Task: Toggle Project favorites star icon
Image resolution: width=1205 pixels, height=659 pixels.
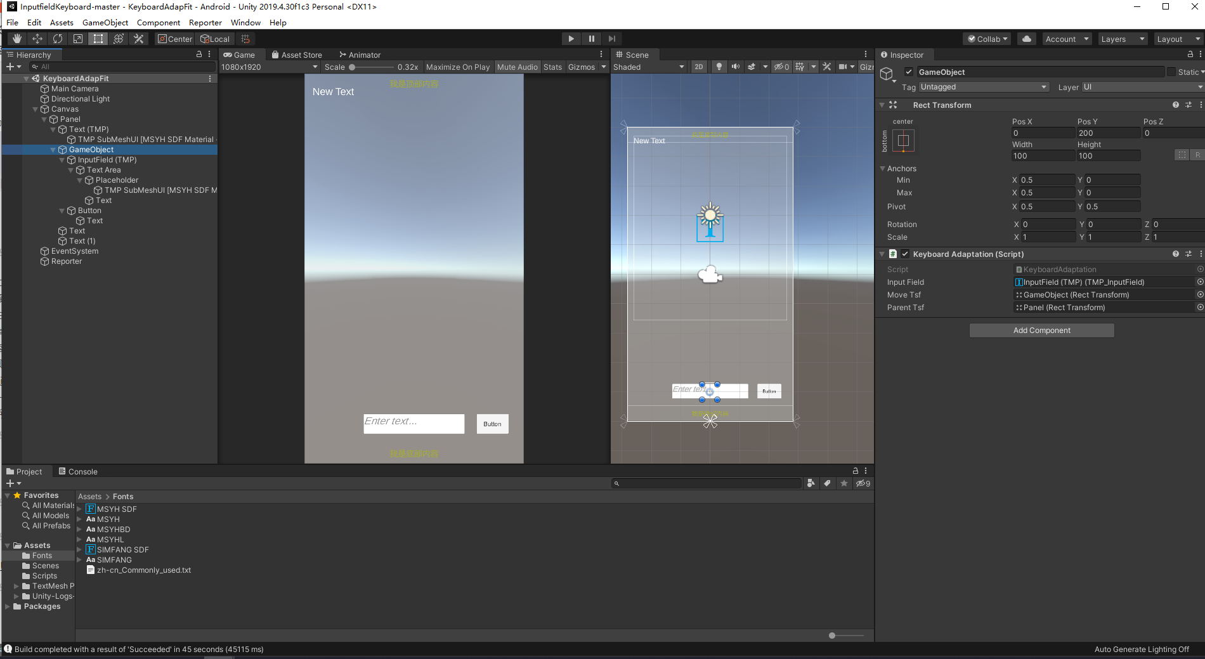Action: [x=844, y=483]
